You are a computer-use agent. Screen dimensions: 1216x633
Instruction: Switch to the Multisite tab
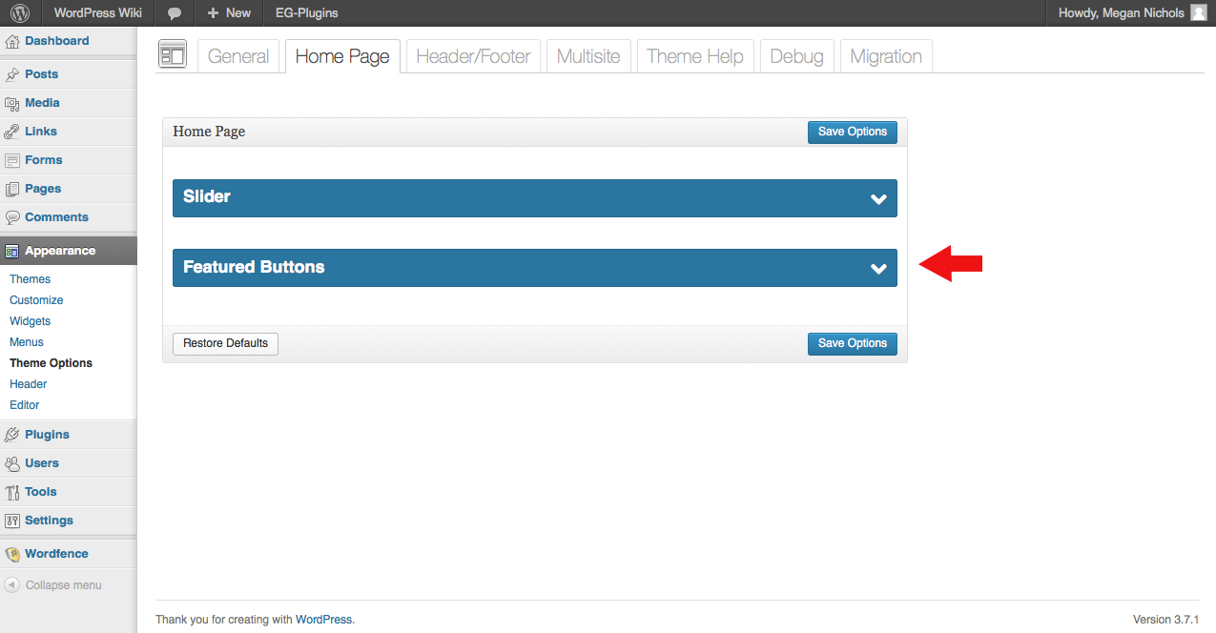588,56
